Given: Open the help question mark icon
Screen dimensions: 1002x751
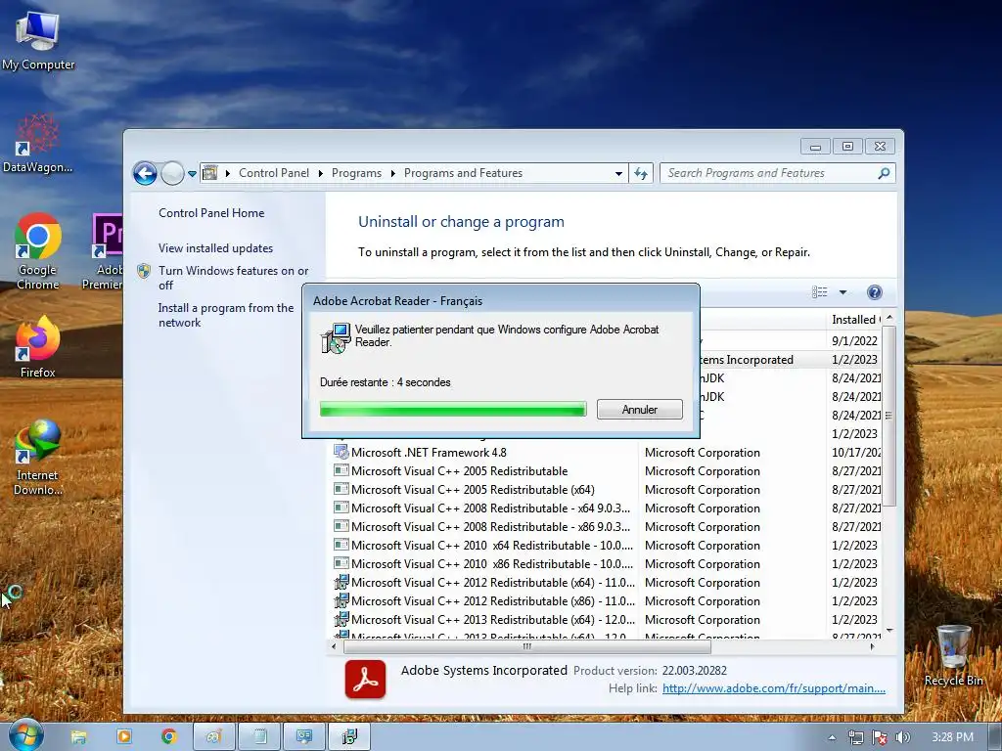Looking at the screenshot, I should click(x=874, y=292).
